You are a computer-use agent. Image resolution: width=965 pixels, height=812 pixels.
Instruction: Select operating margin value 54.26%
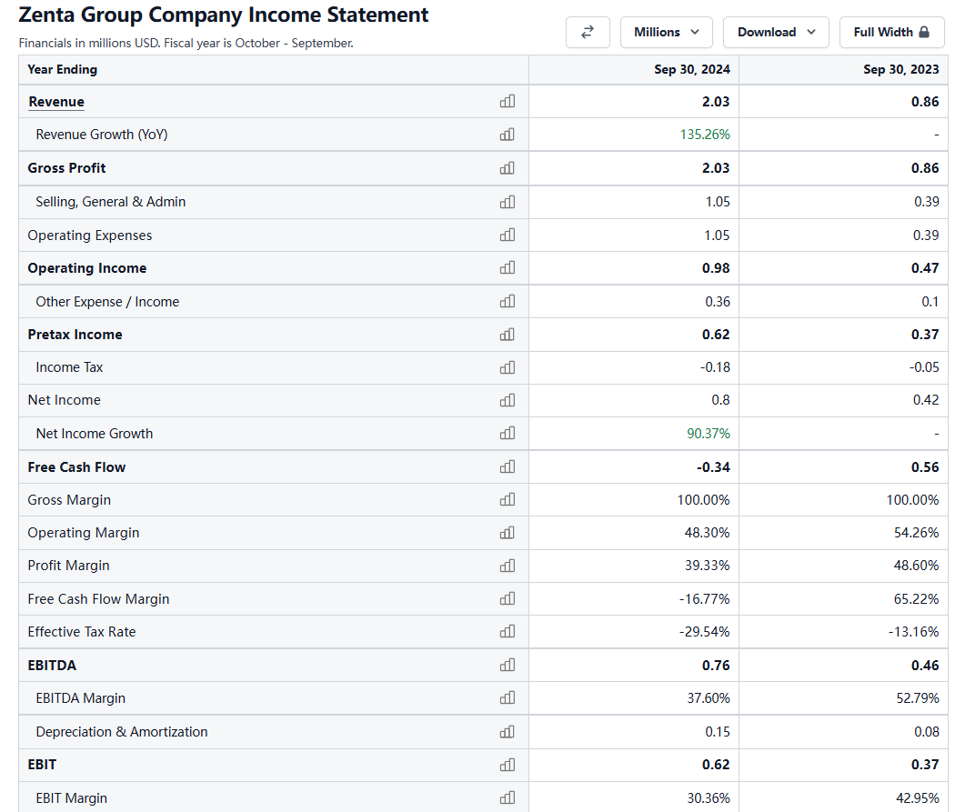pyautogui.click(x=917, y=533)
